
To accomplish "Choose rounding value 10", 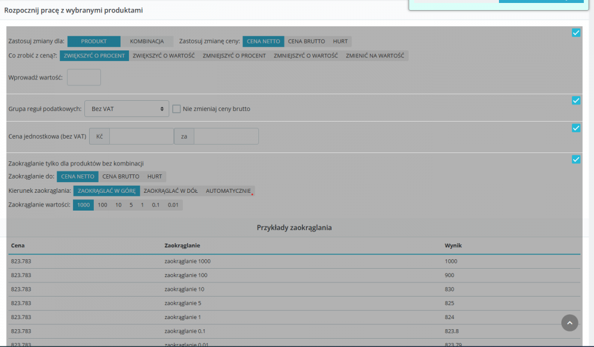I will (x=119, y=205).
